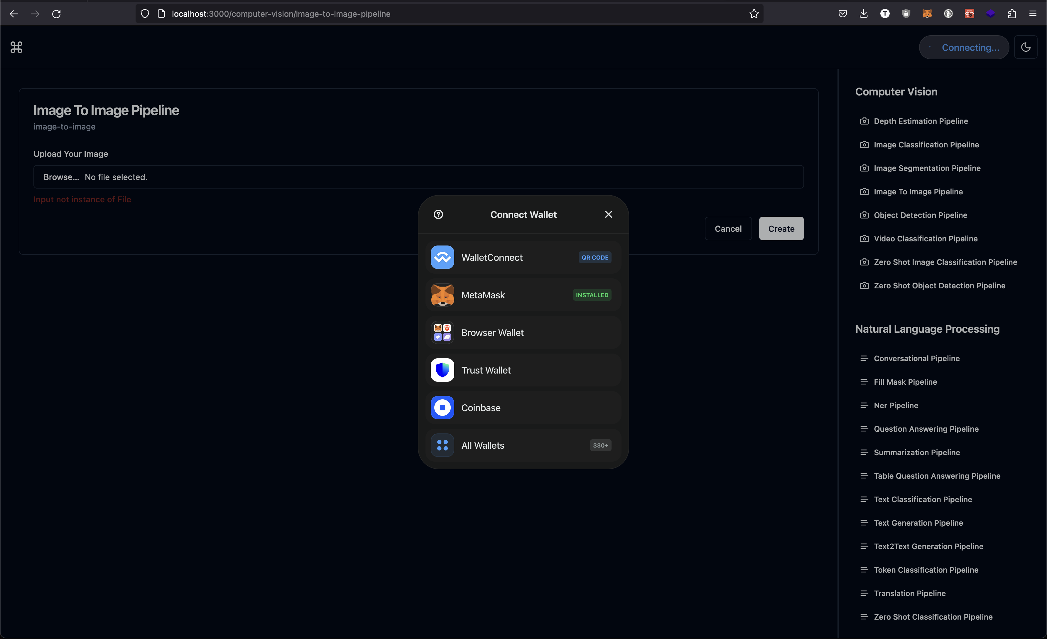1047x639 pixels.
Task: Click text icon beside Question Answering Pipeline
Action: tap(864, 428)
